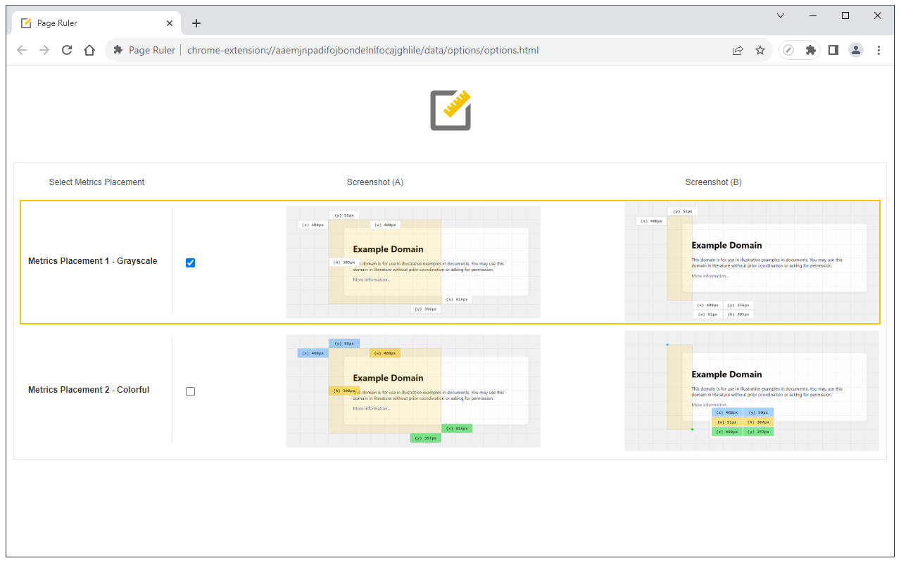Viewport: 901px width, 563px height.
Task: Uncheck Metrics Placement 1 - Grayscale checkbox
Action: point(190,262)
